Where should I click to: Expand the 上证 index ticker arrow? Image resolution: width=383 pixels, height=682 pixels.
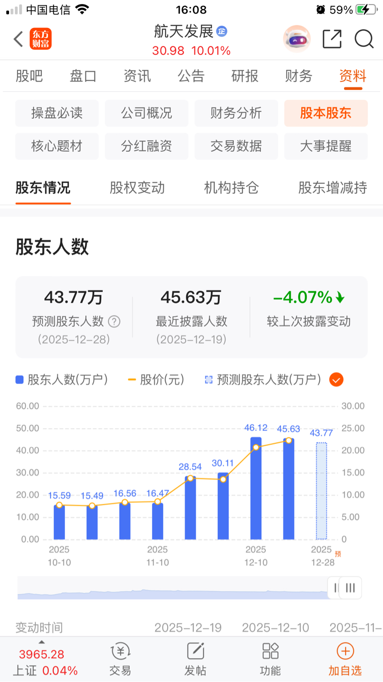point(42,642)
